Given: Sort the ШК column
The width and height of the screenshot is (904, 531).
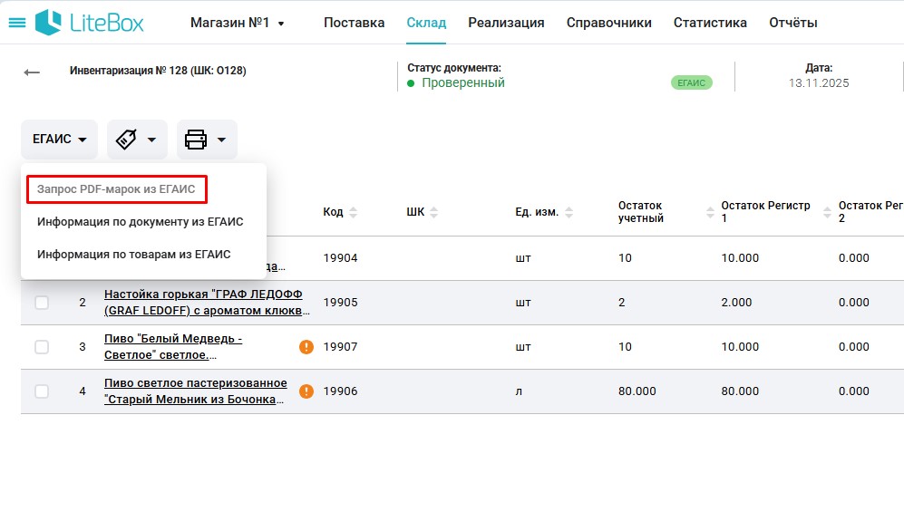Looking at the screenshot, I should point(434,212).
